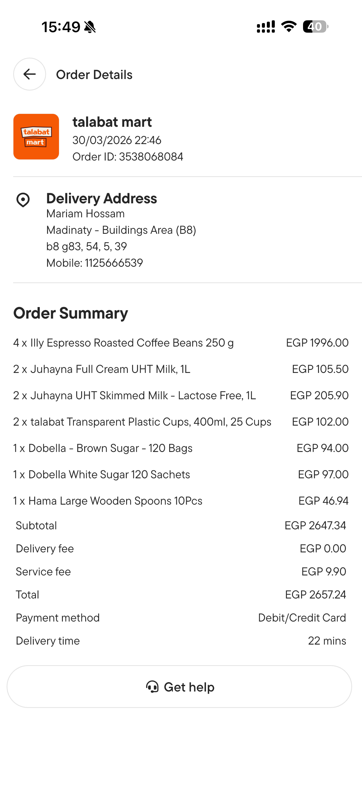
Task: Tap the cellular signal bars
Action: click(265, 27)
